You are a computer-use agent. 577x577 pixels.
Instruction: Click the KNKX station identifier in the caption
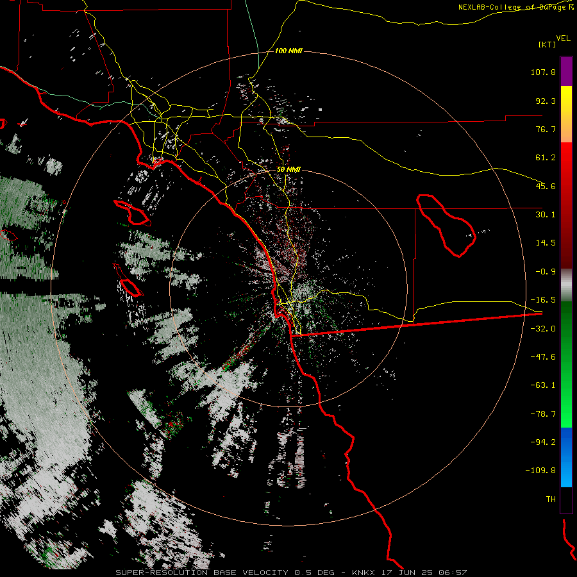tap(364, 573)
